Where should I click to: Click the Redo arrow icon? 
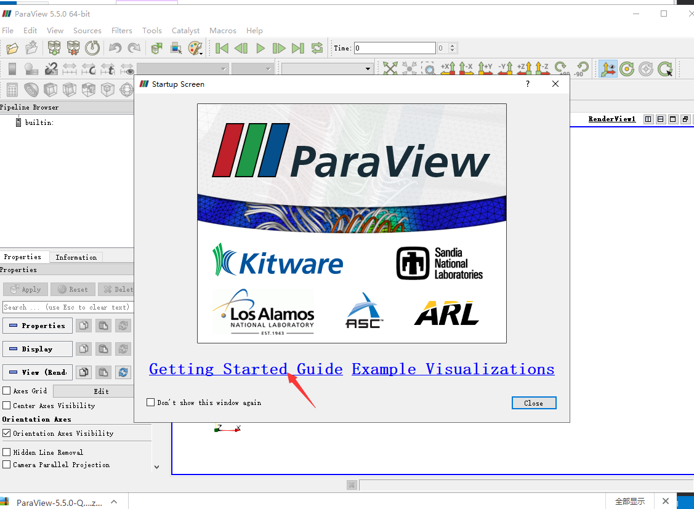pos(134,48)
